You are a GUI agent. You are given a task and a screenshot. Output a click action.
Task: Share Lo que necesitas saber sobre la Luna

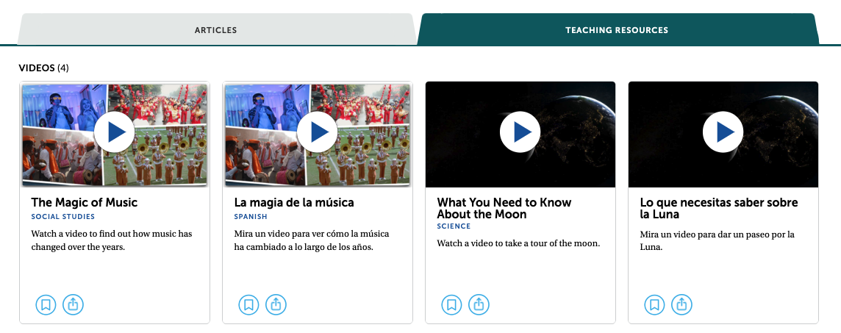pyautogui.click(x=681, y=304)
